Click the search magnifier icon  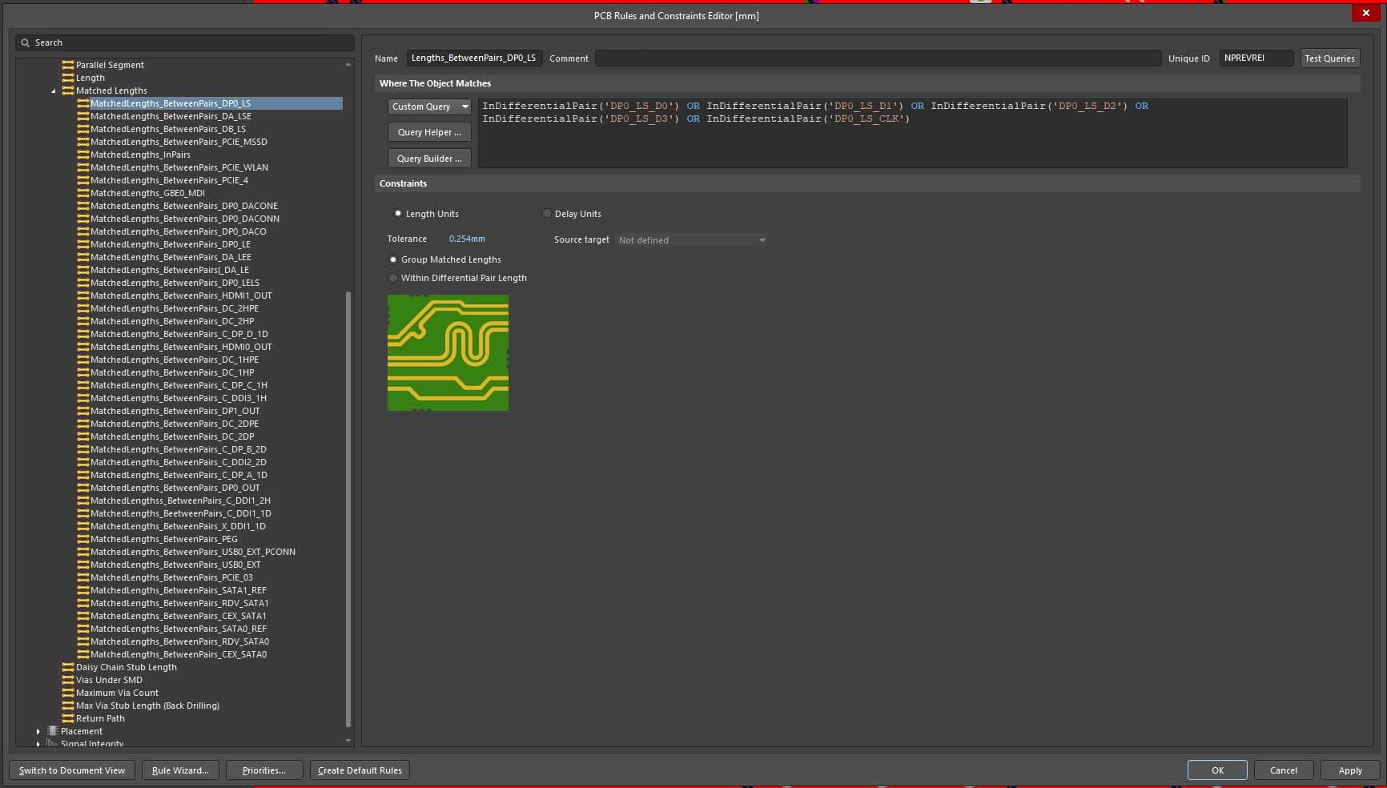(x=26, y=42)
